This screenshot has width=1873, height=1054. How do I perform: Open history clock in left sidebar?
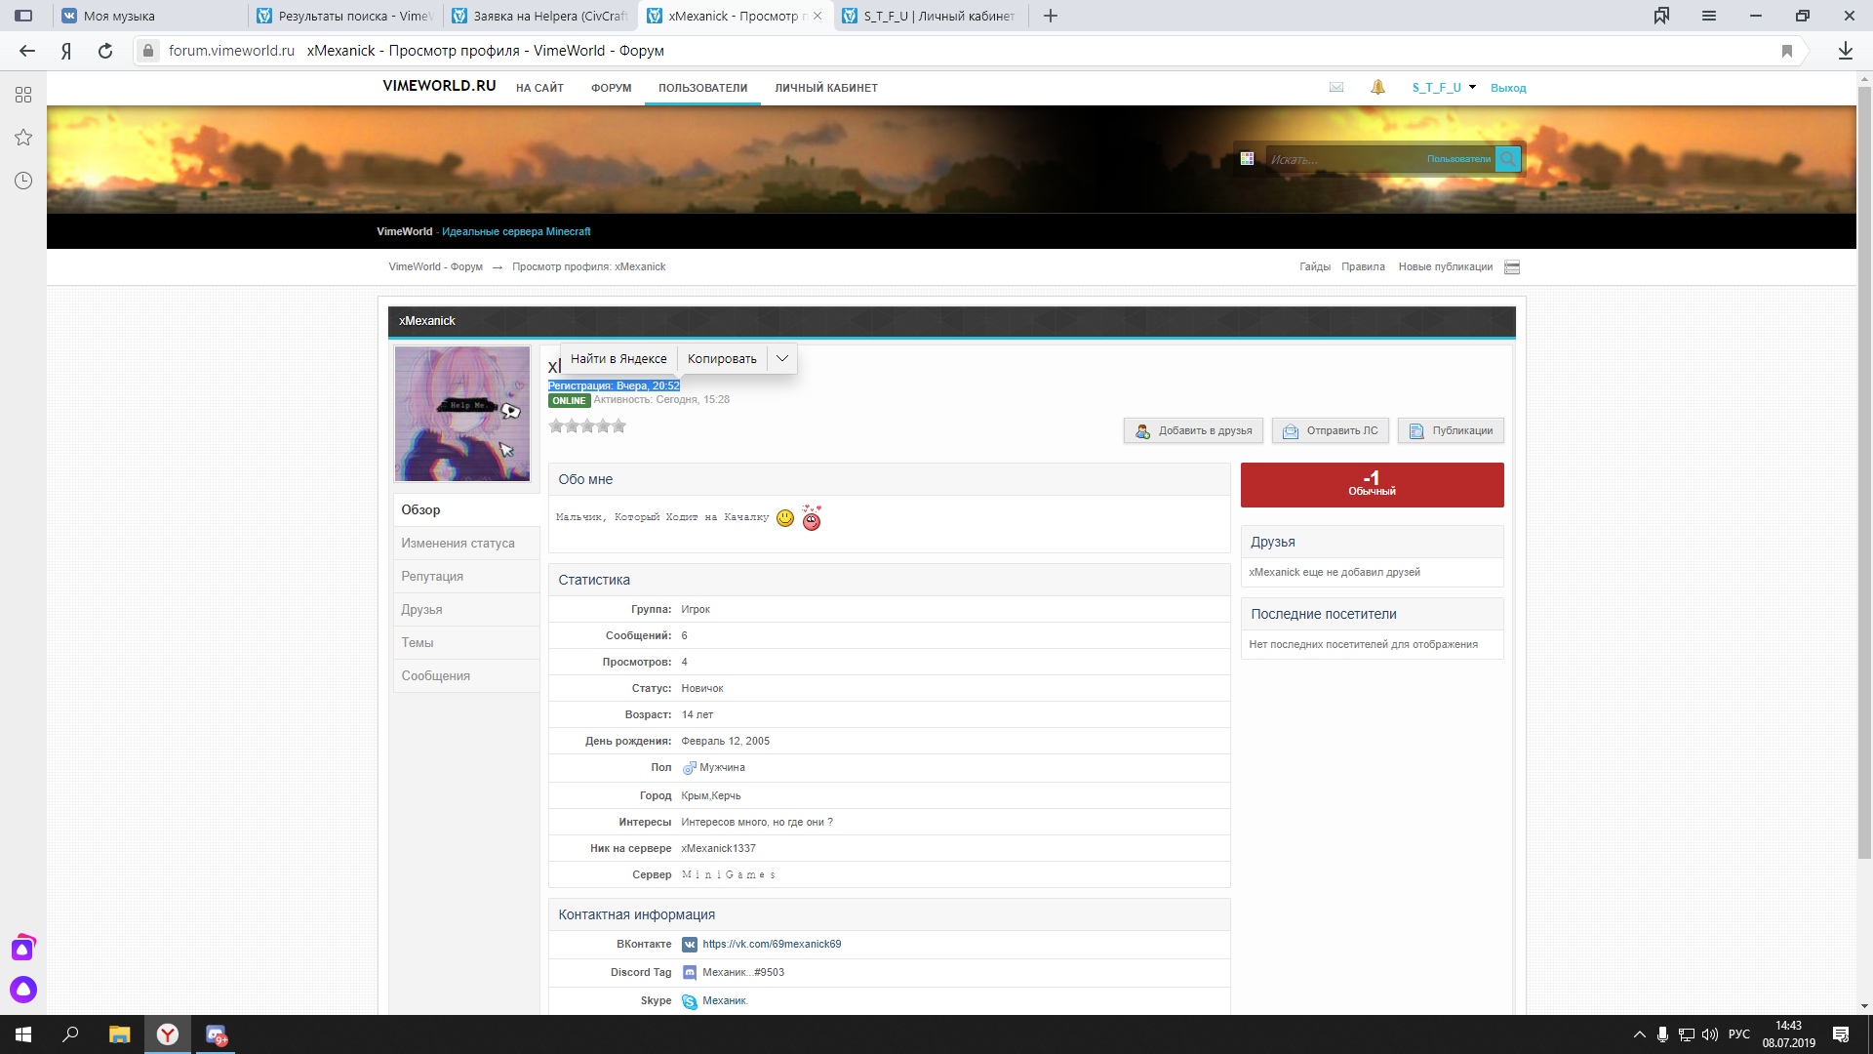23,181
